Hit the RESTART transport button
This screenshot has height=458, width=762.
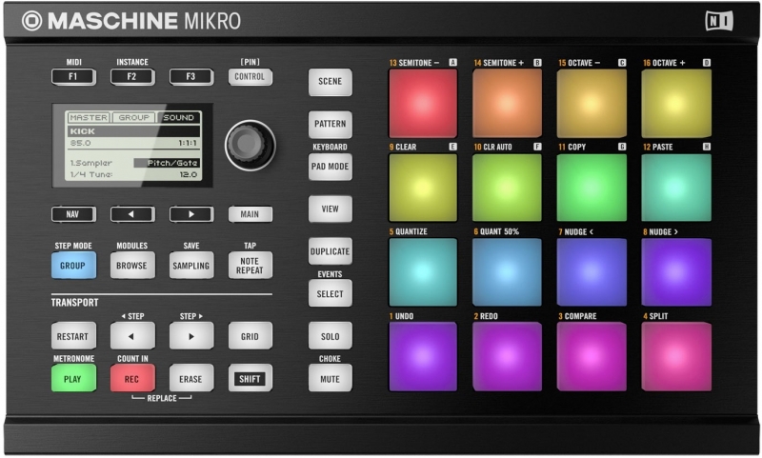(x=73, y=336)
